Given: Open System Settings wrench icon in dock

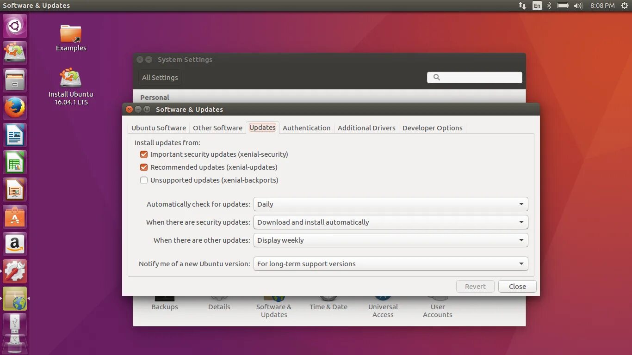Looking at the screenshot, I should [x=15, y=271].
